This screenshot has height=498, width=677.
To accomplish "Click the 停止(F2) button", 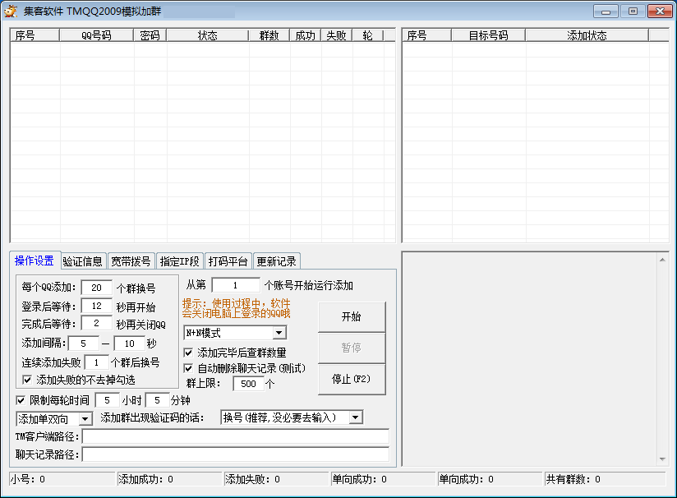I will [x=352, y=379].
